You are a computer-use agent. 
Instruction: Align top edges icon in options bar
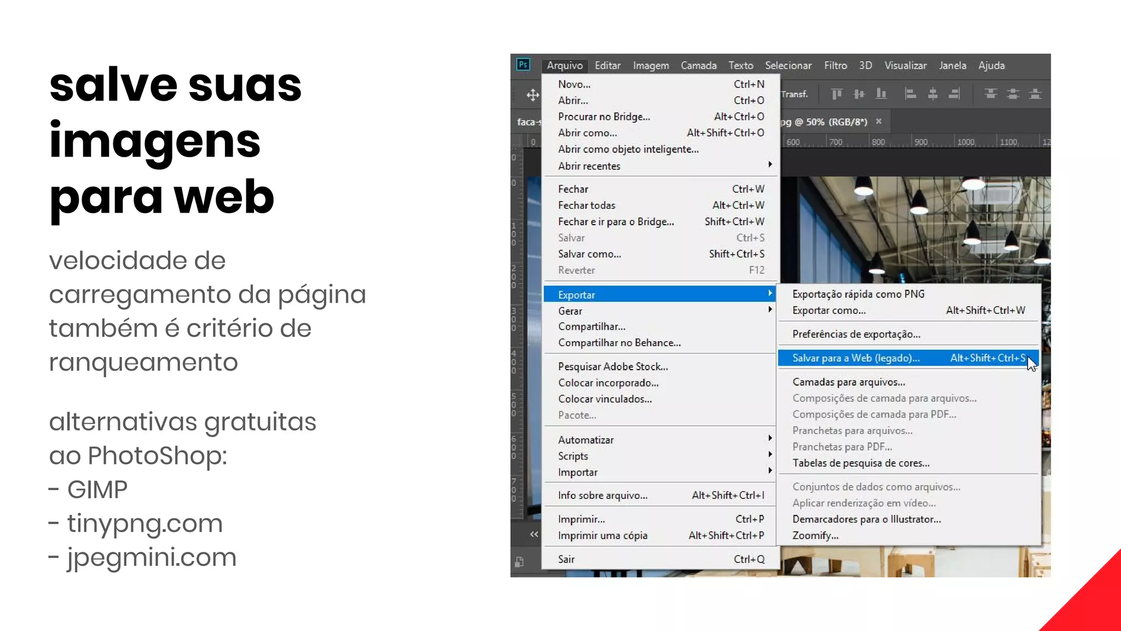[836, 94]
